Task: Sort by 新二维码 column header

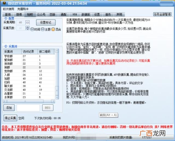Action: tap(46, 52)
